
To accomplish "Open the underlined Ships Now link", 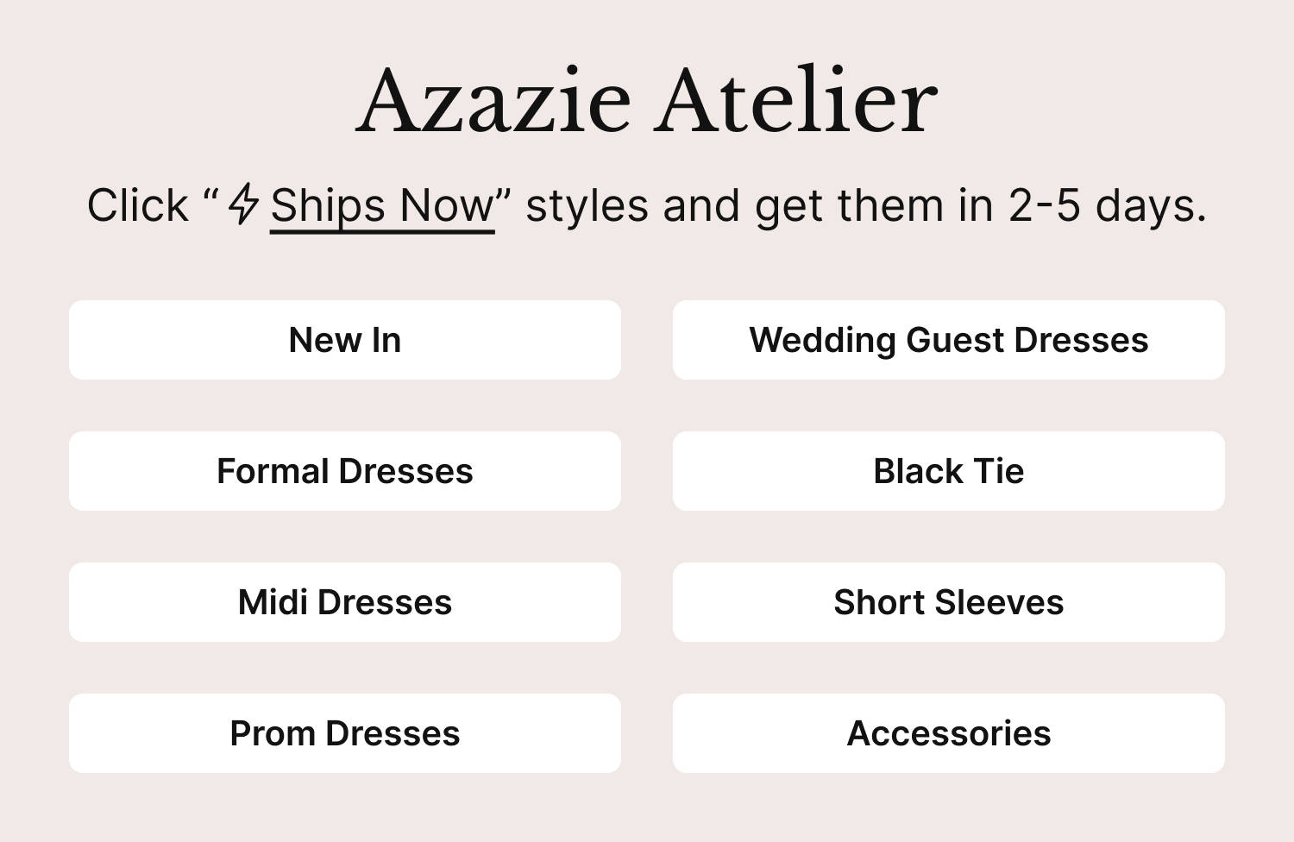I will (382, 206).
